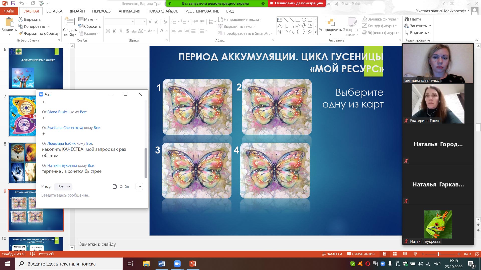Click the zoom slider in the status bar
Image resolution: width=481 pixels, height=270 pixels.
point(438,254)
